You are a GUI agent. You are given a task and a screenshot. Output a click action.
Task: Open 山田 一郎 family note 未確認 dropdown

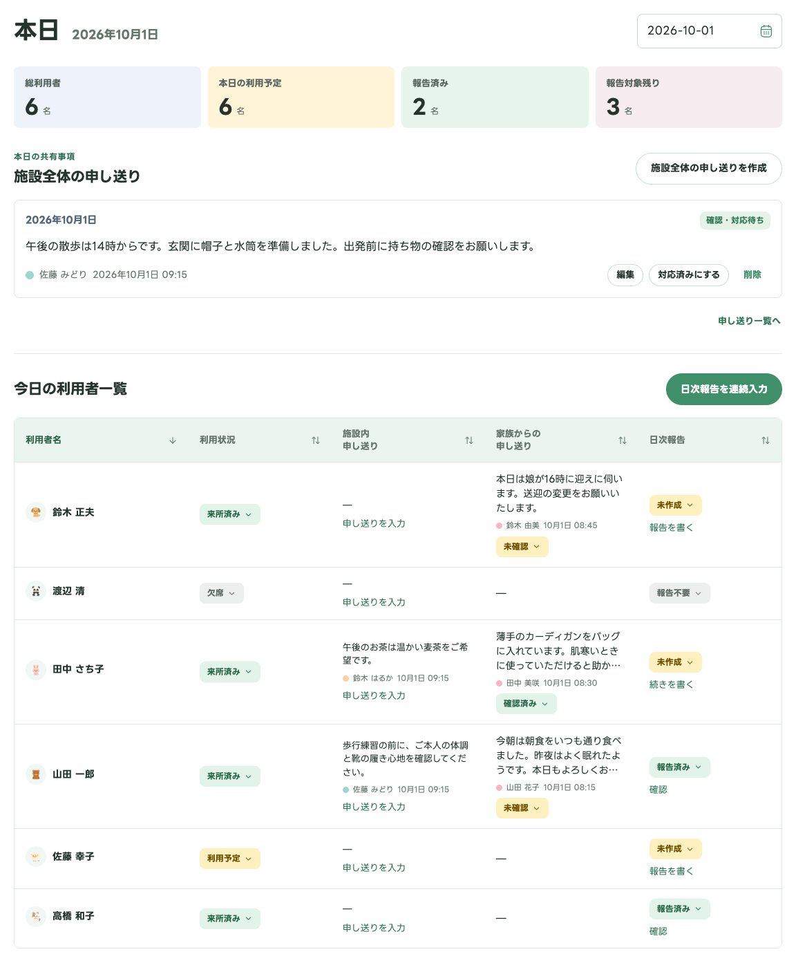point(522,808)
